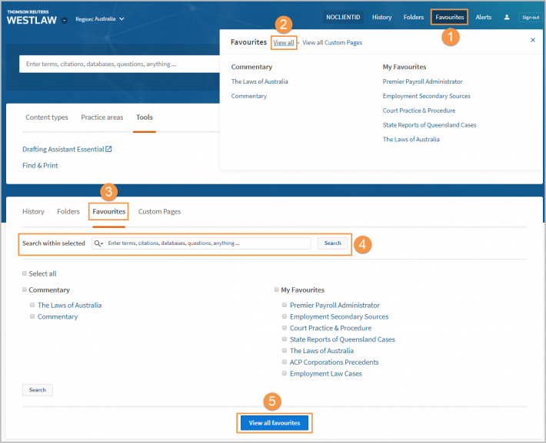The width and height of the screenshot is (546, 443).
Task: Open Employment Law Cases link
Action: 325,373
